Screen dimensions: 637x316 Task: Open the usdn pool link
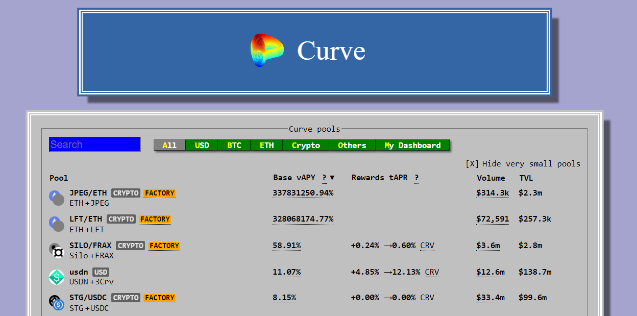coord(79,272)
